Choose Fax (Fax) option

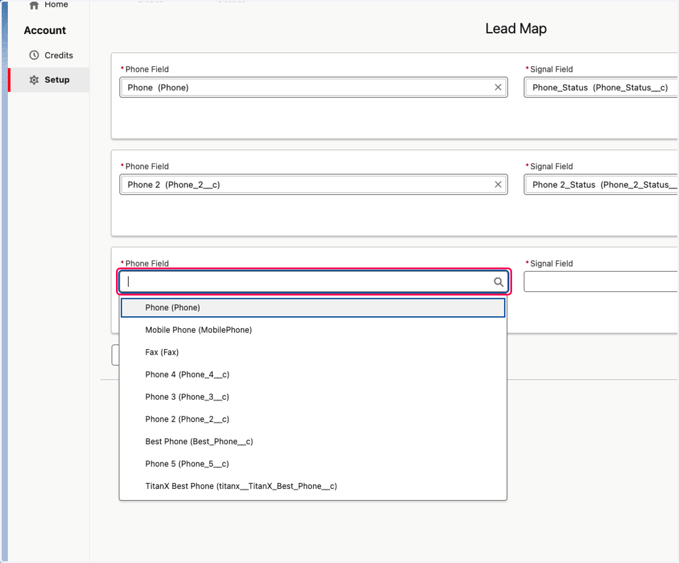313,352
